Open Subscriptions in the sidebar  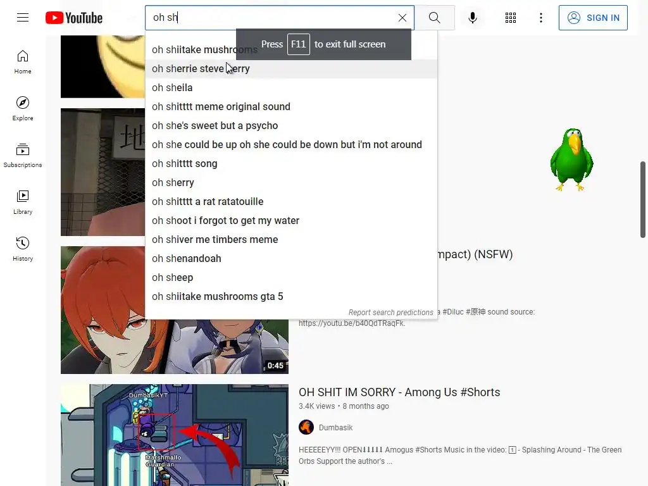tap(23, 156)
